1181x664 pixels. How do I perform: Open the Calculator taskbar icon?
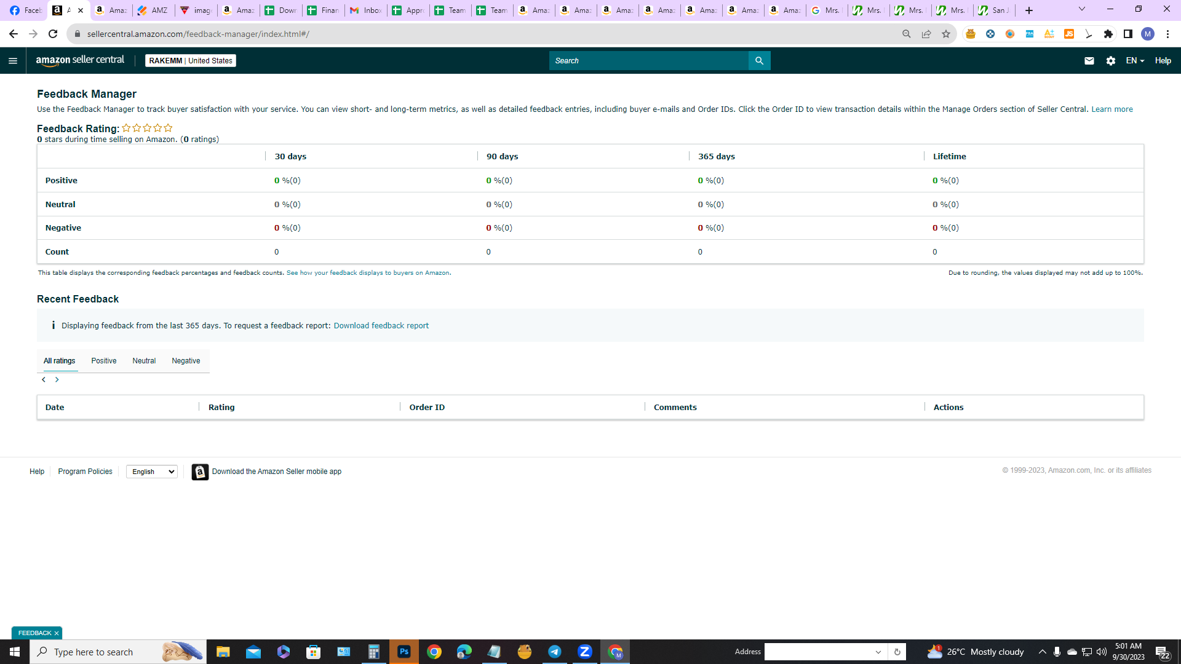(374, 652)
